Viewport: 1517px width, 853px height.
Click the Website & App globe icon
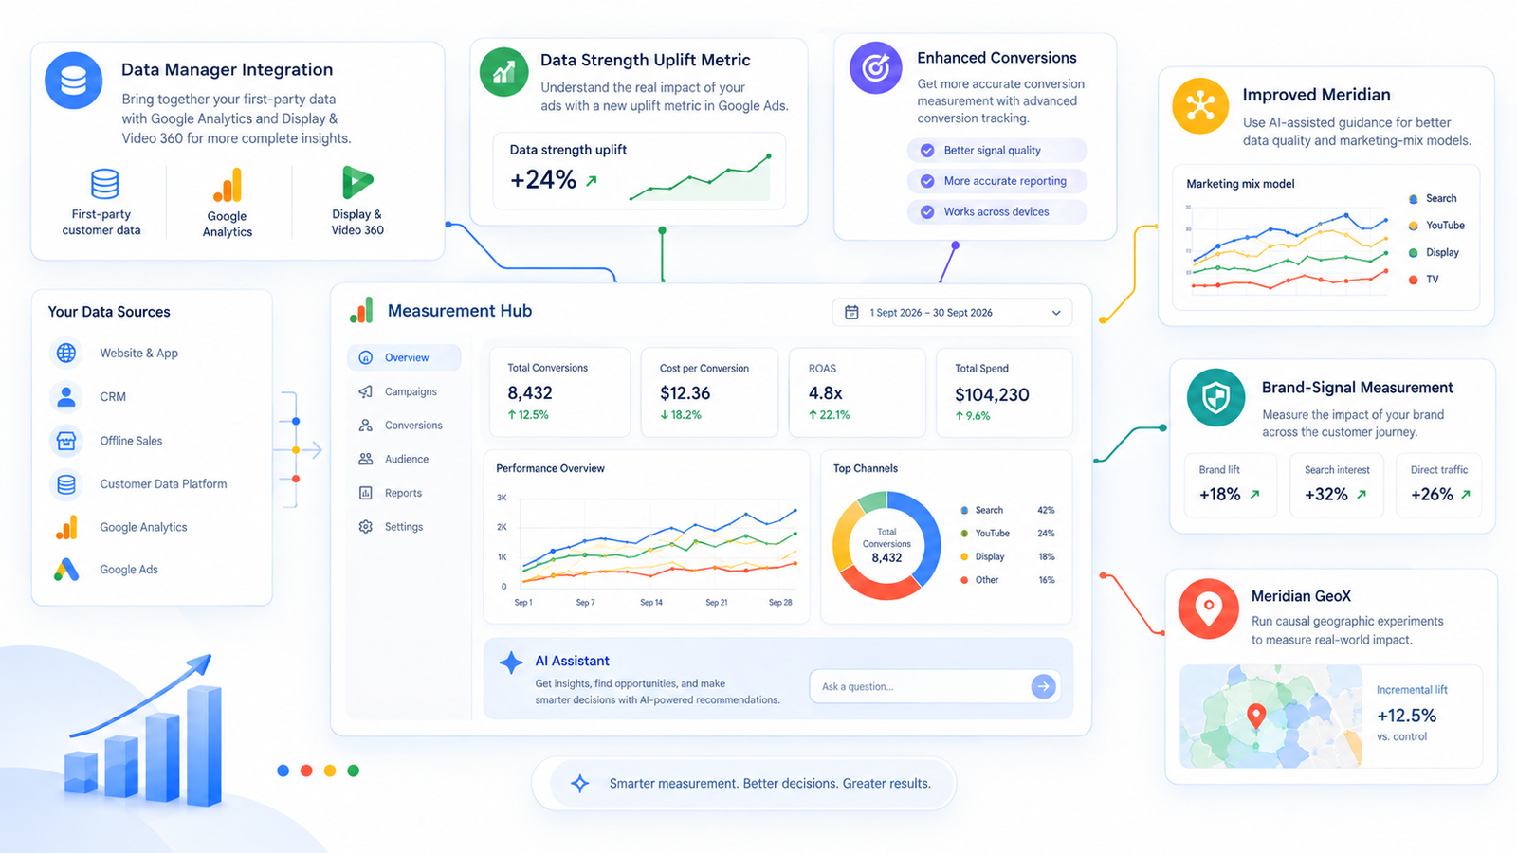coord(66,353)
